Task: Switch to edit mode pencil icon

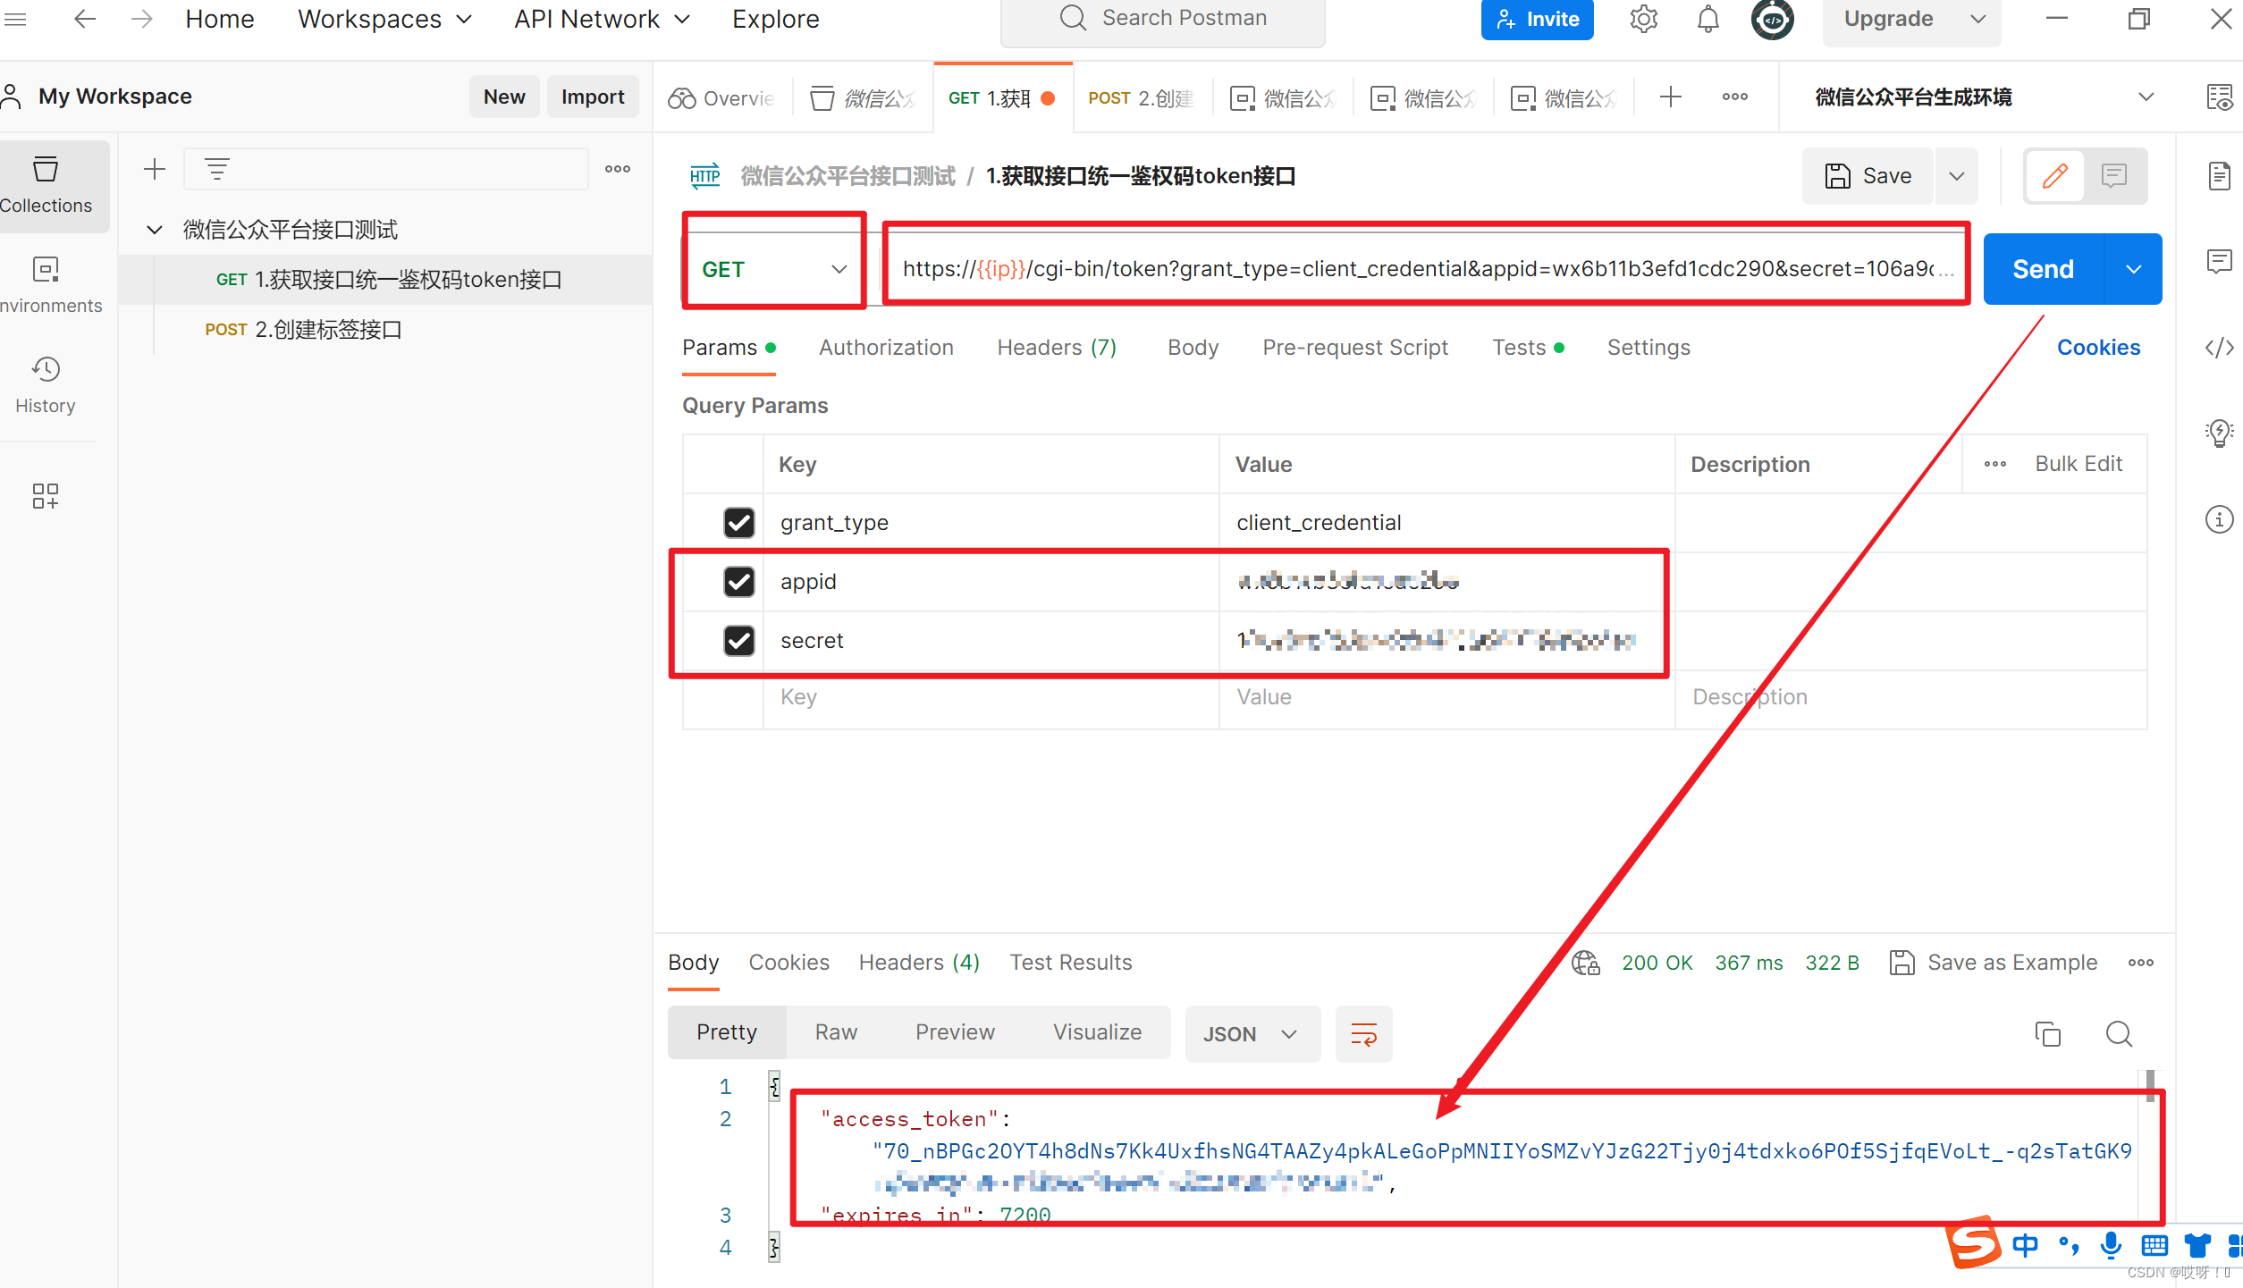Action: coord(2055,175)
